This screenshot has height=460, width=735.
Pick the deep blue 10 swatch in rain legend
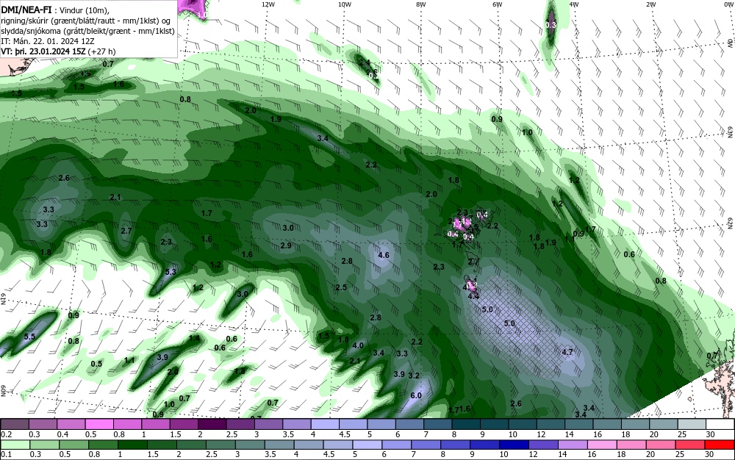pos(514,445)
